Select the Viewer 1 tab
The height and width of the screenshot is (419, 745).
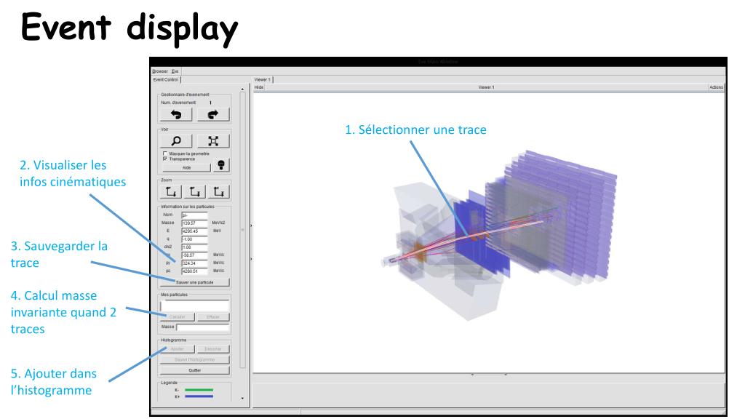point(262,80)
